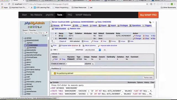
Task: Open the Operations tab
Action: pos(135,26)
